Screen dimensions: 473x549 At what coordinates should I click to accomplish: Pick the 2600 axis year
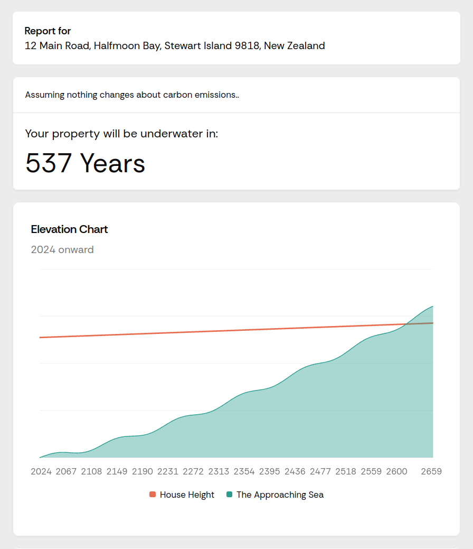[x=396, y=471]
